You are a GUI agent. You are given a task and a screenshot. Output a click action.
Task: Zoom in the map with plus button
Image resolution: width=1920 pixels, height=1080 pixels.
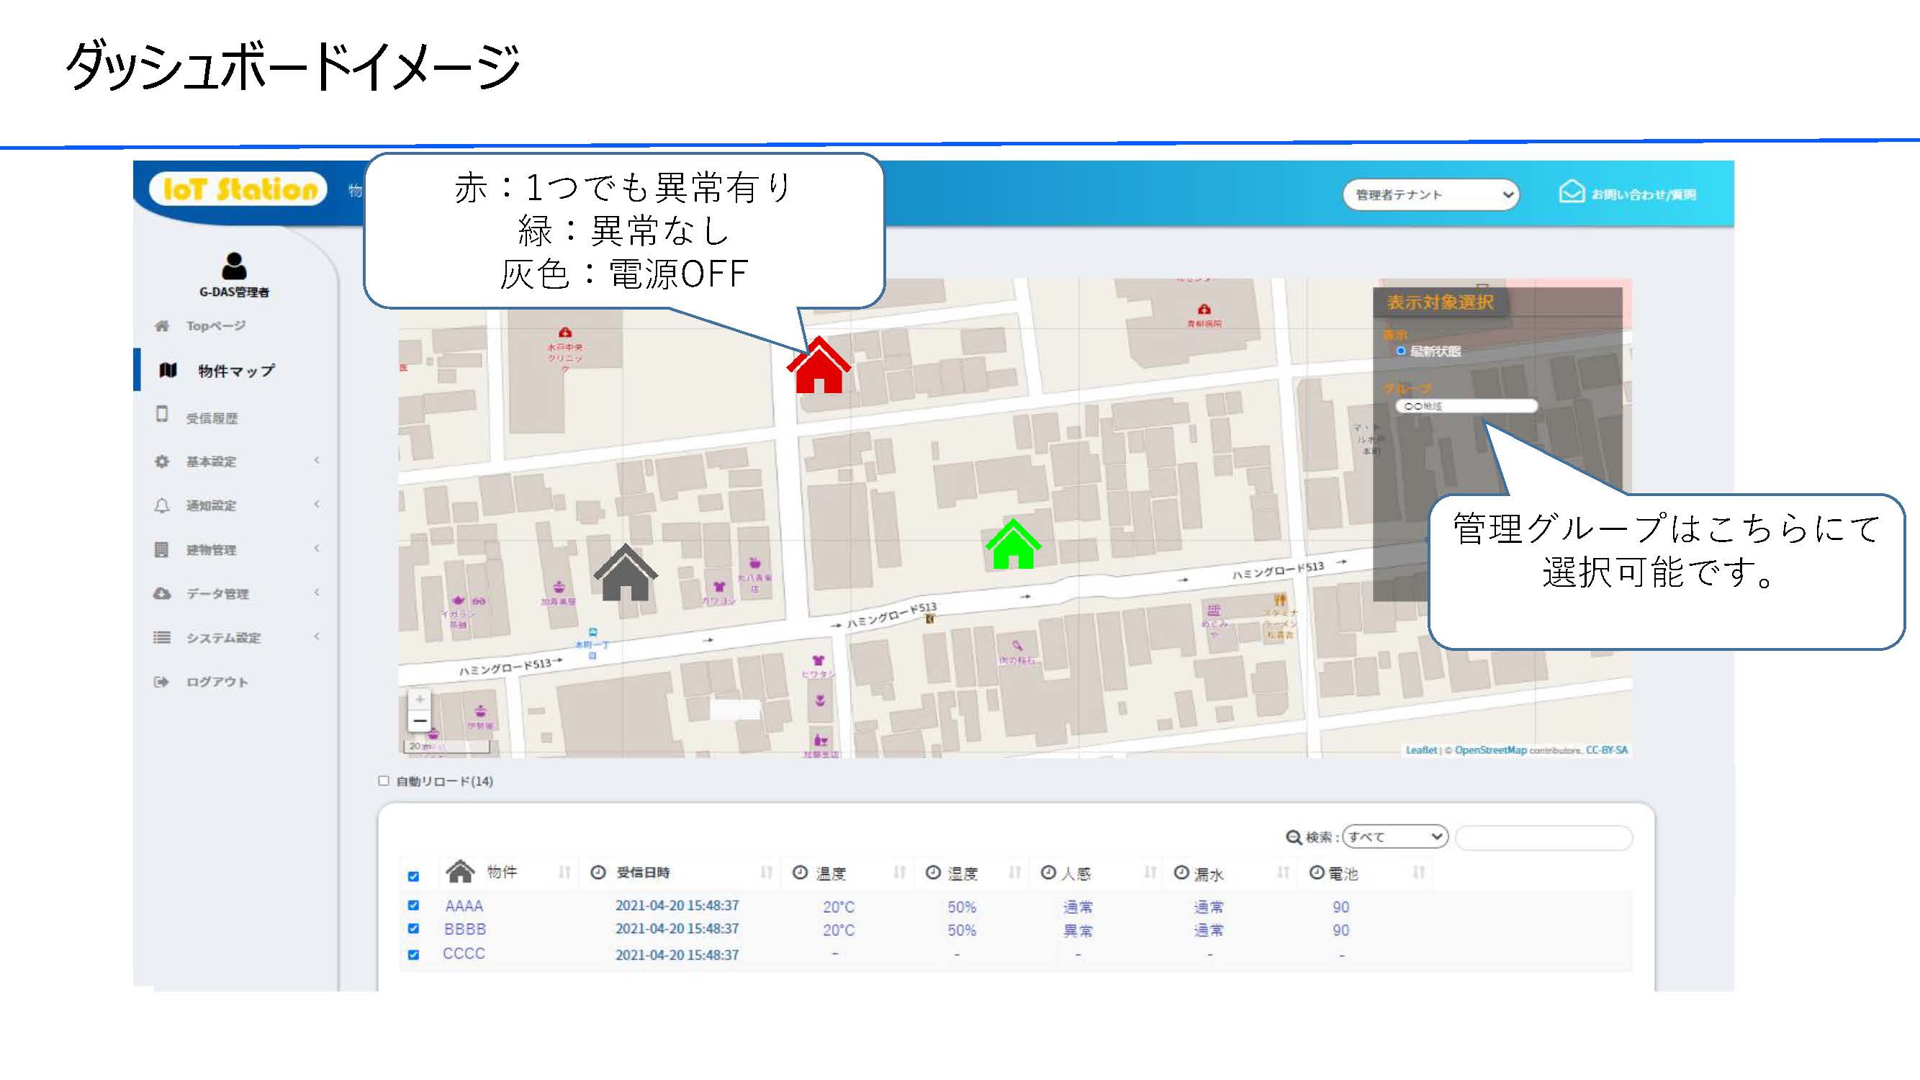pyautogui.click(x=420, y=699)
